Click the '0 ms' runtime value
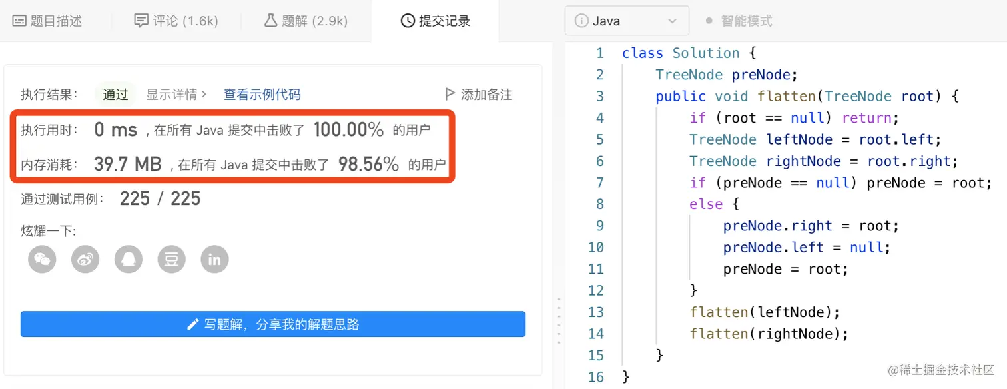Image resolution: width=1007 pixels, height=389 pixels. (116, 129)
